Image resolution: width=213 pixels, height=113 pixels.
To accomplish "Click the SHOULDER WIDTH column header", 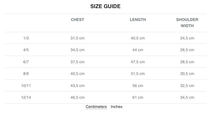I will [187, 23].
